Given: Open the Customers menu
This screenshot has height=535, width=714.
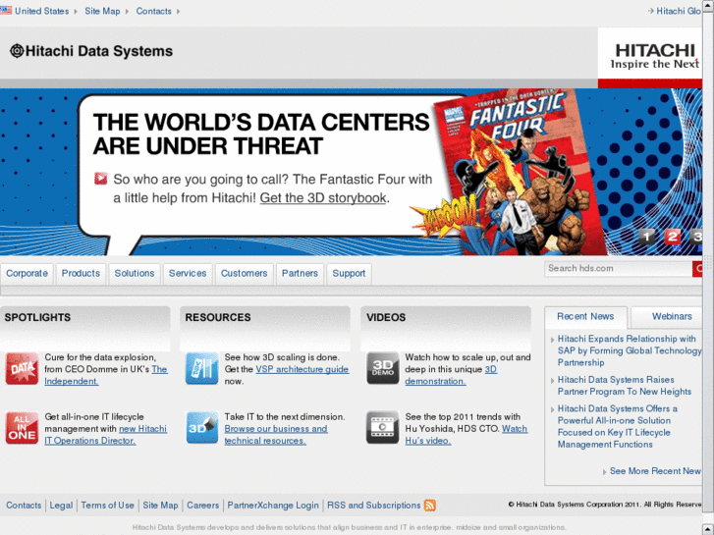Looking at the screenshot, I should [x=245, y=273].
